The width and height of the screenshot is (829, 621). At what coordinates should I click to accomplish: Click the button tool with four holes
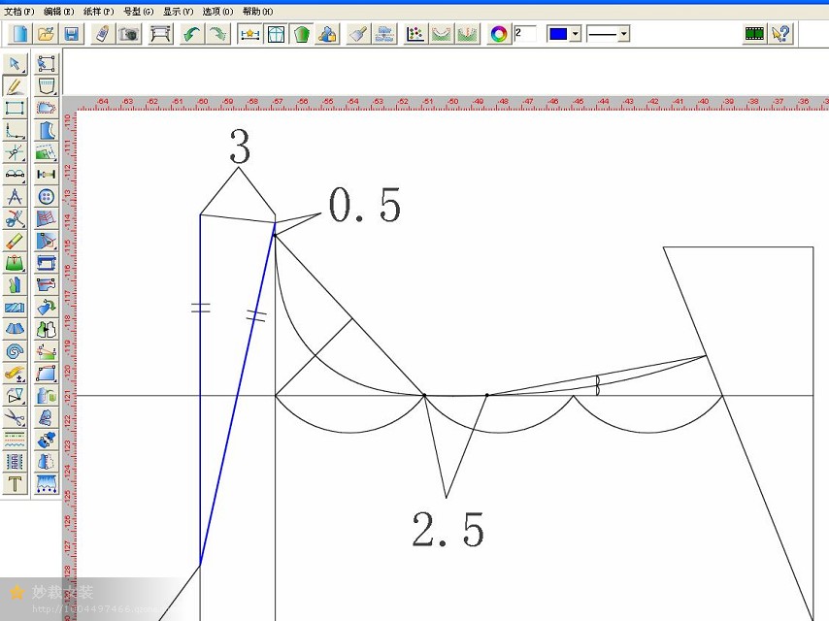pos(46,197)
